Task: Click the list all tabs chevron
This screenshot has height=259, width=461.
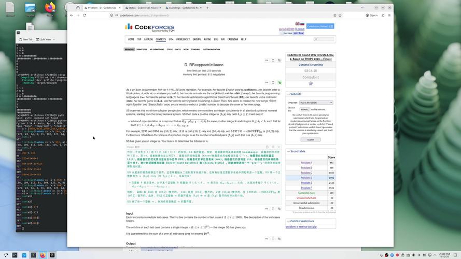Action: point(362,8)
